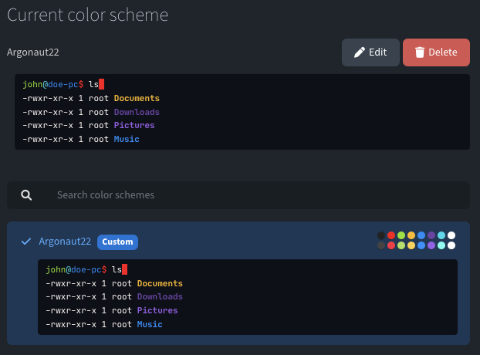The height and width of the screenshot is (355, 480).
Task: Click the red cursor block in top preview
Action: 102,84
